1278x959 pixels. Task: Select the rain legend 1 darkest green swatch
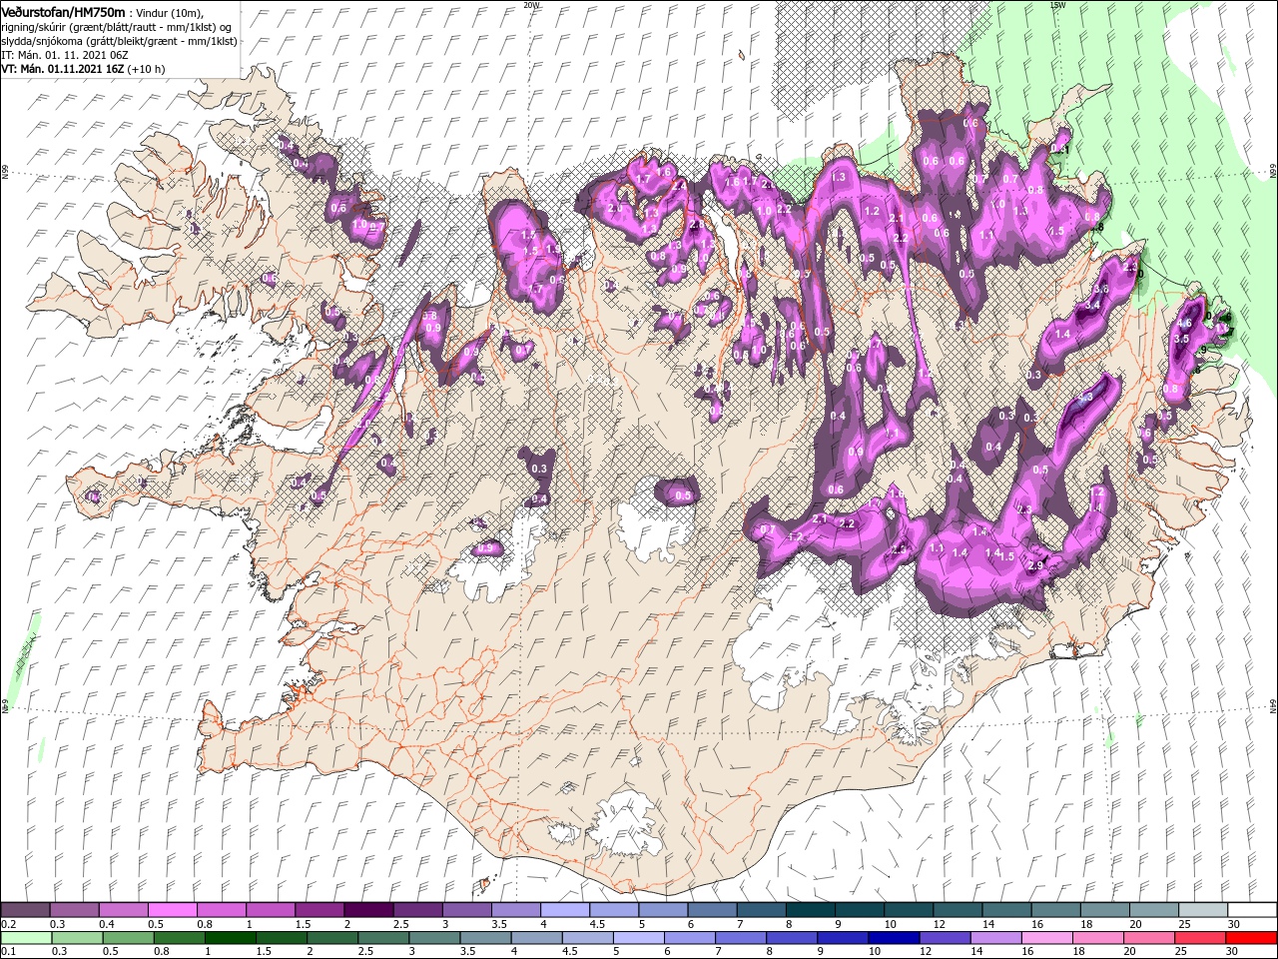(230, 937)
